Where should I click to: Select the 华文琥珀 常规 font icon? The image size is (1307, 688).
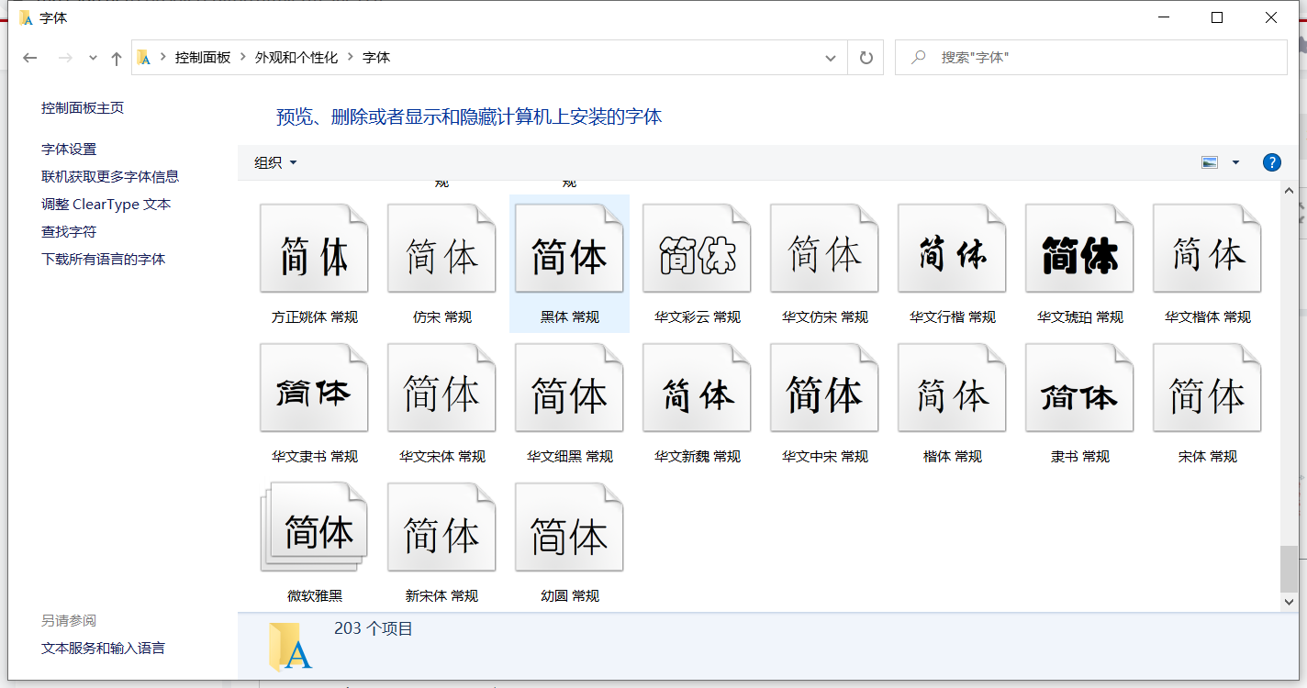point(1079,250)
